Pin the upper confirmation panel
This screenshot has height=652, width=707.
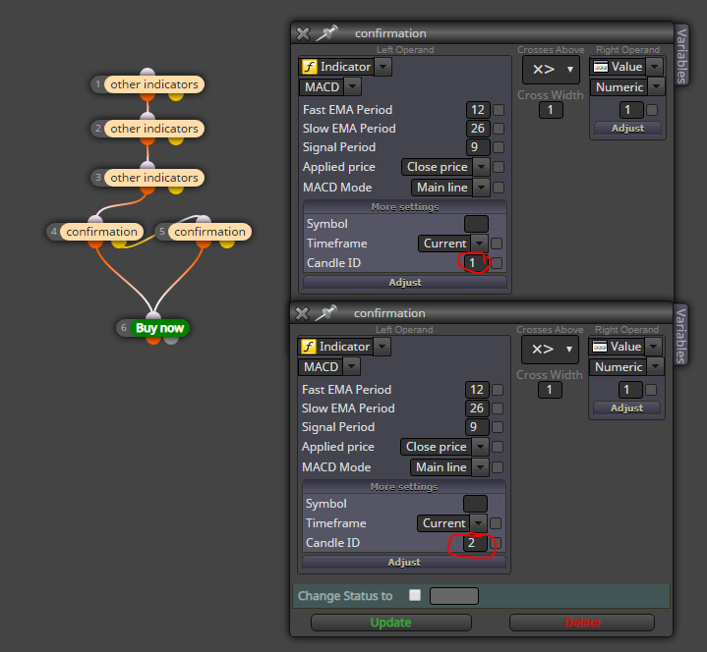point(326,32)
